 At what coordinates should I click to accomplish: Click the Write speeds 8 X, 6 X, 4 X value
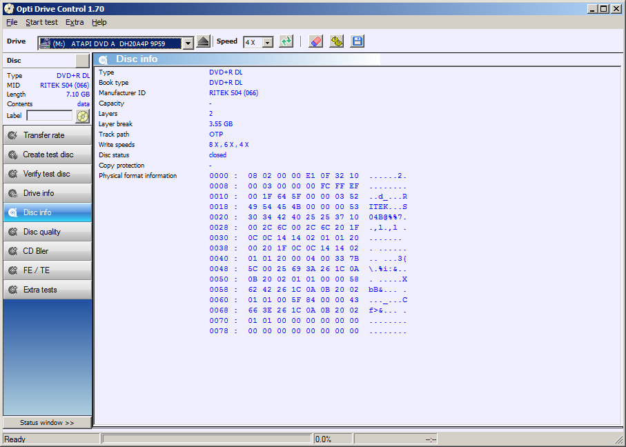(x=228, y=145)
